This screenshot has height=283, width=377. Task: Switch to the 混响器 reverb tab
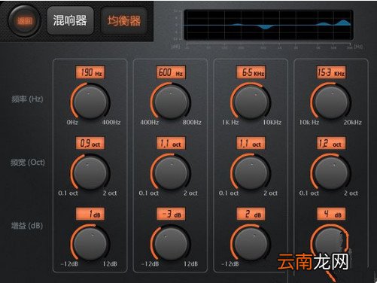pyautogui.click(x=70, y=20)
